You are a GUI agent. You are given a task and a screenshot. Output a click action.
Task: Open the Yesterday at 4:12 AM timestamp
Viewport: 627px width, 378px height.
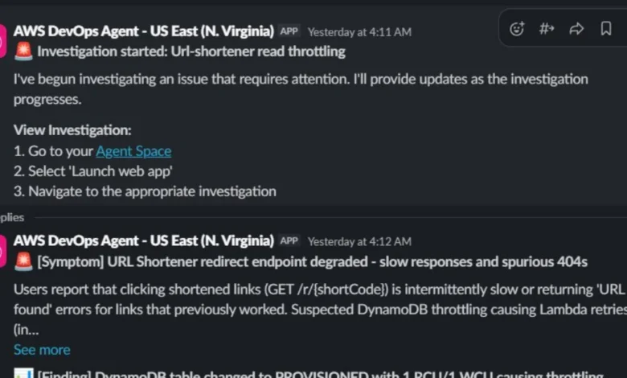359,240
